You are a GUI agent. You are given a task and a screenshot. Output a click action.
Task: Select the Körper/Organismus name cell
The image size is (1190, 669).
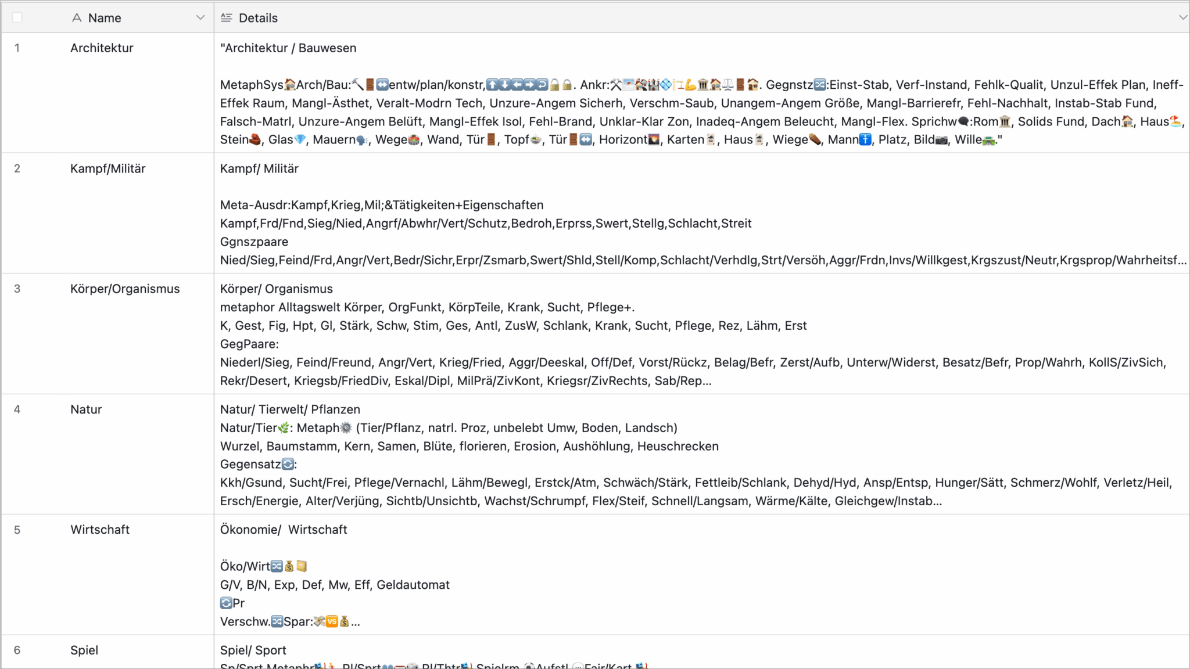[125, 289]
